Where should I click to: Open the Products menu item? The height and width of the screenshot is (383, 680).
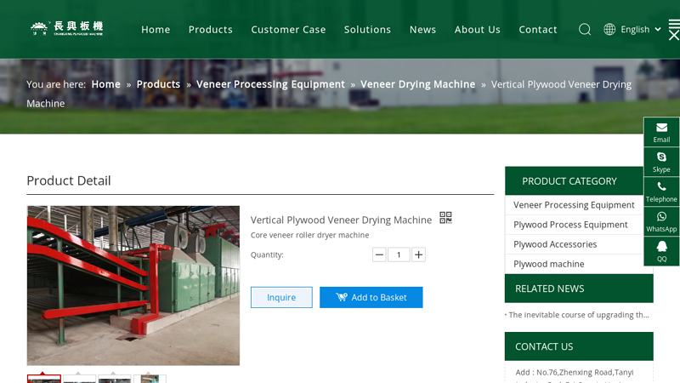[210, 30]
